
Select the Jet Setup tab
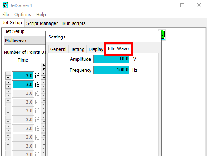click(x=12, y=23)
